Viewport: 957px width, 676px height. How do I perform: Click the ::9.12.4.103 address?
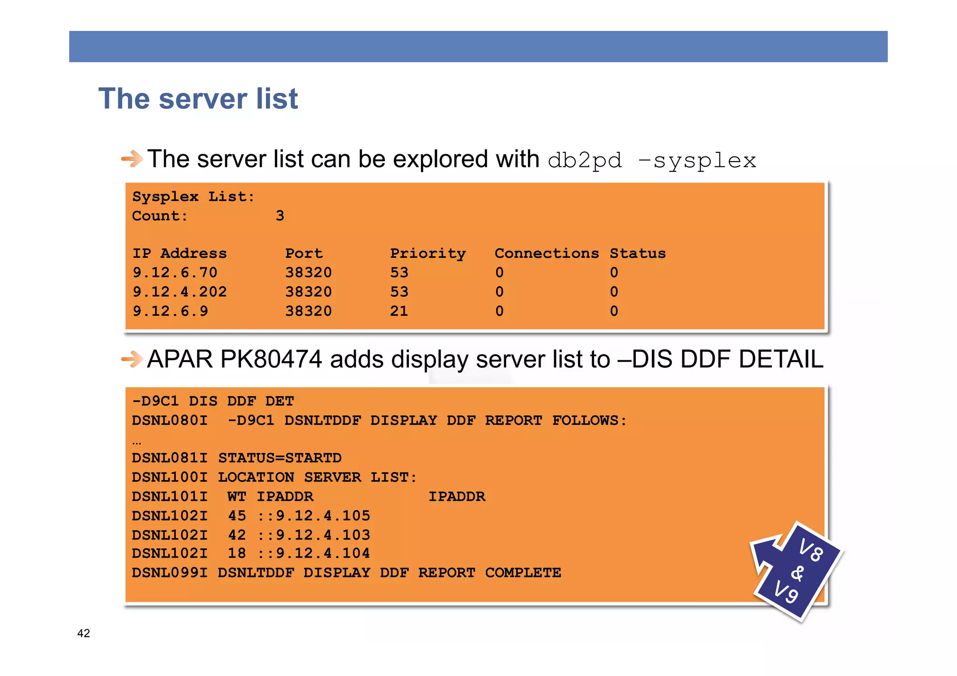(x=314, y=534)
